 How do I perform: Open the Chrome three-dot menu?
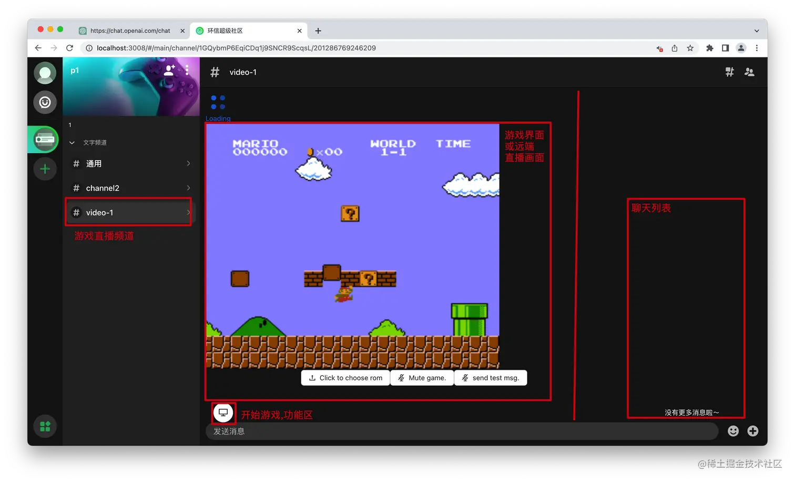(757, 48)
